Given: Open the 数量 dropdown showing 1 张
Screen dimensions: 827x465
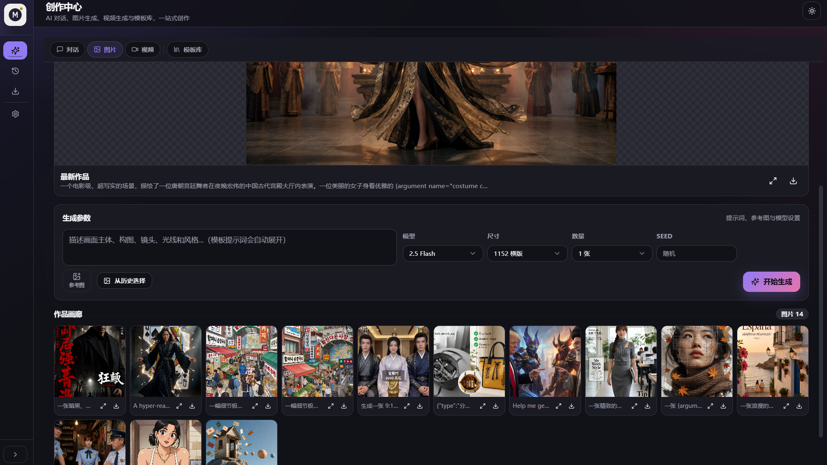Looking at the screenshot, I should tap(612, 253).
